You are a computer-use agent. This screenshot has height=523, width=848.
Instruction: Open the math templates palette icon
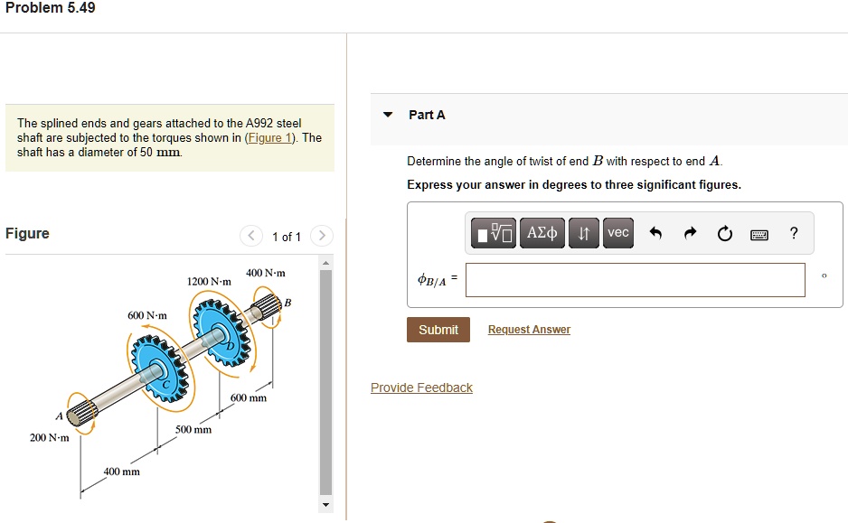tap(492, 232)
